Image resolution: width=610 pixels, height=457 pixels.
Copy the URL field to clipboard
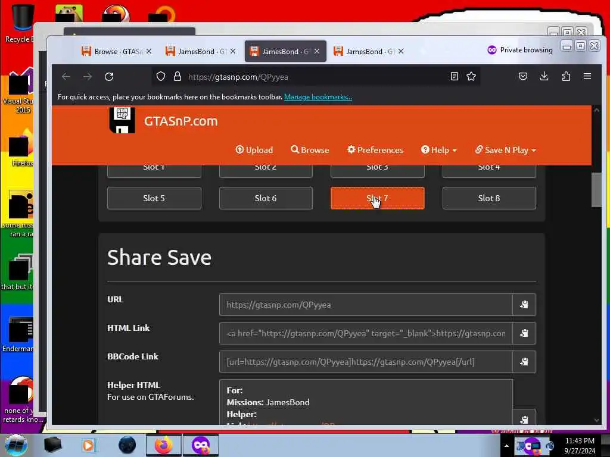524,304
